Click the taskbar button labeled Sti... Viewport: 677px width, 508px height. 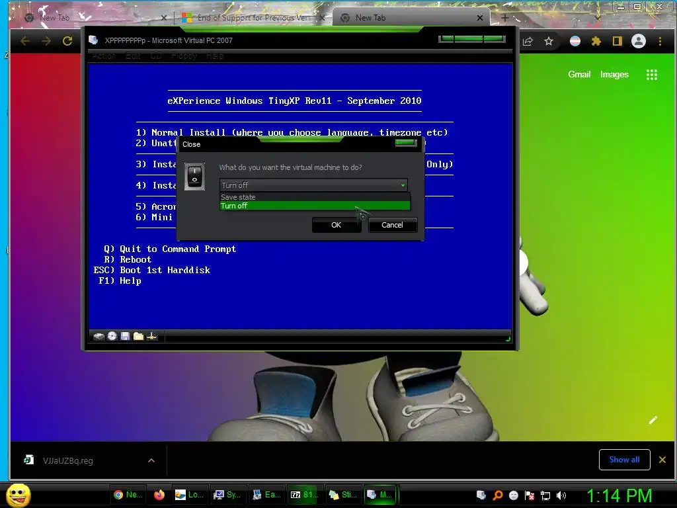pos(343,495)
